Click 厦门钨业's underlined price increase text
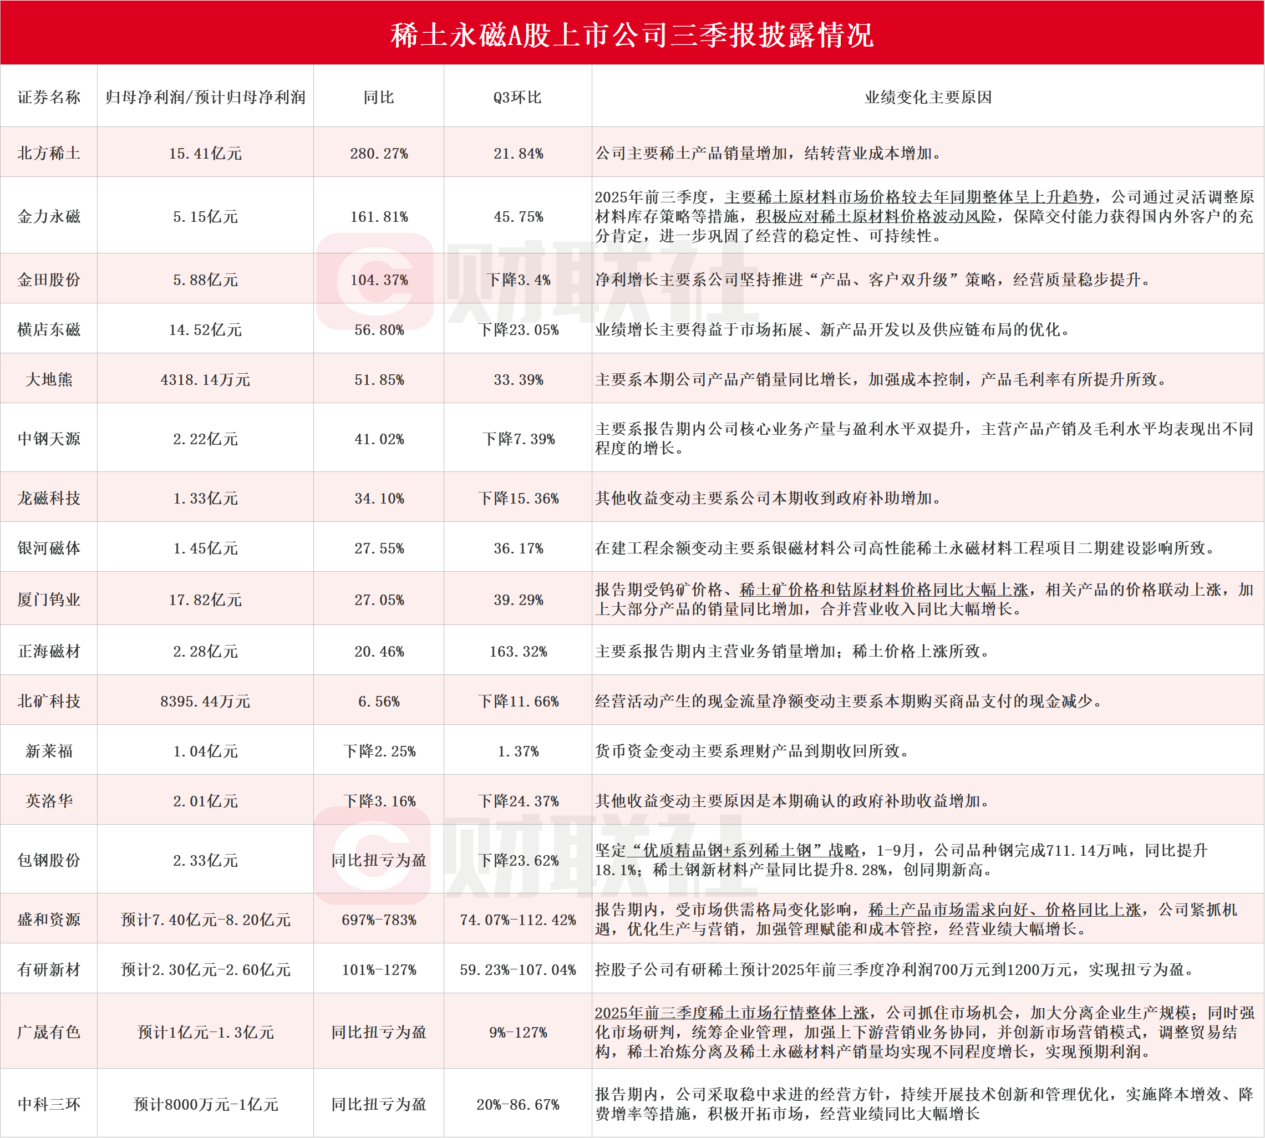1265x1138 pixels. coord(883,590)
